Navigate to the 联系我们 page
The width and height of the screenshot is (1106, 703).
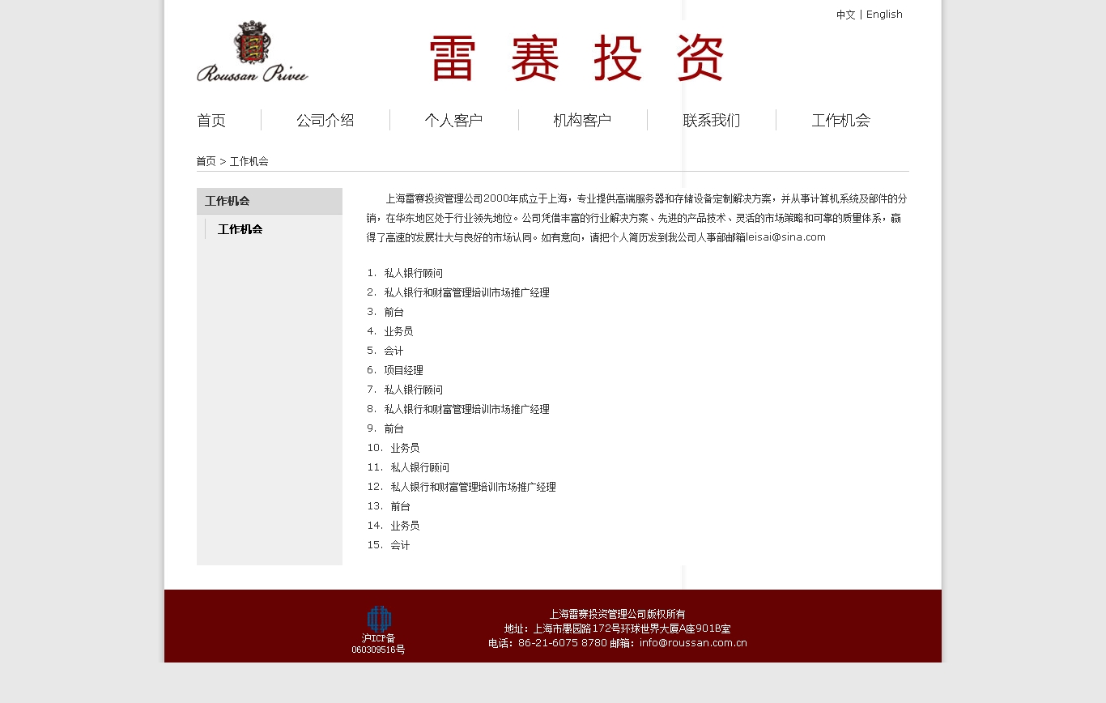711,121
